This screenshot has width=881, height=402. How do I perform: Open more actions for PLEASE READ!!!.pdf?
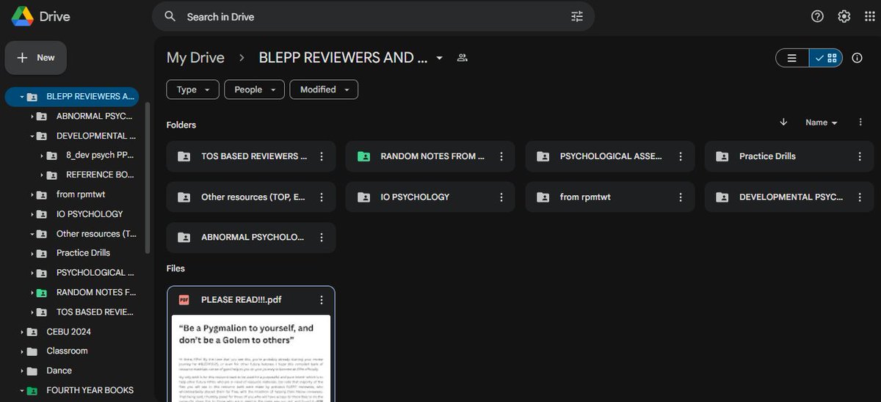322,300
